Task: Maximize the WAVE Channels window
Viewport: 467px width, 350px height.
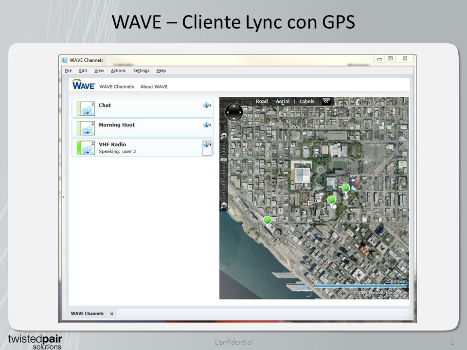Action: pyautogui.click(x=390, y=59)
